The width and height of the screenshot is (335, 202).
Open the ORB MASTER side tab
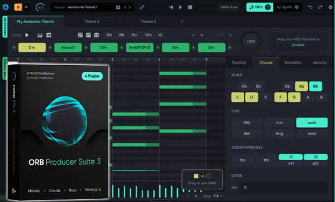click(x=5, y=27)
